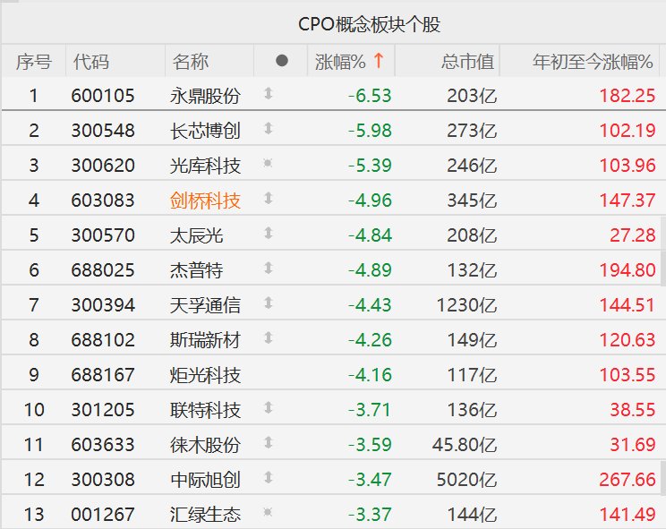Click the marker icon beside 联特科技
666x529 pixels.
point(268,409)
